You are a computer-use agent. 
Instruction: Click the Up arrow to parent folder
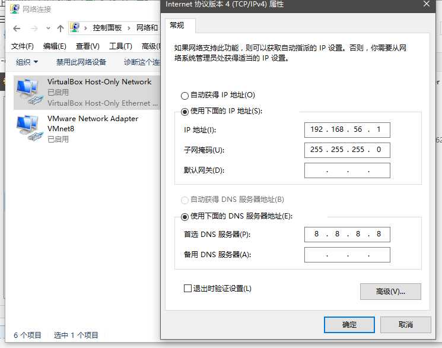point(61,29)
